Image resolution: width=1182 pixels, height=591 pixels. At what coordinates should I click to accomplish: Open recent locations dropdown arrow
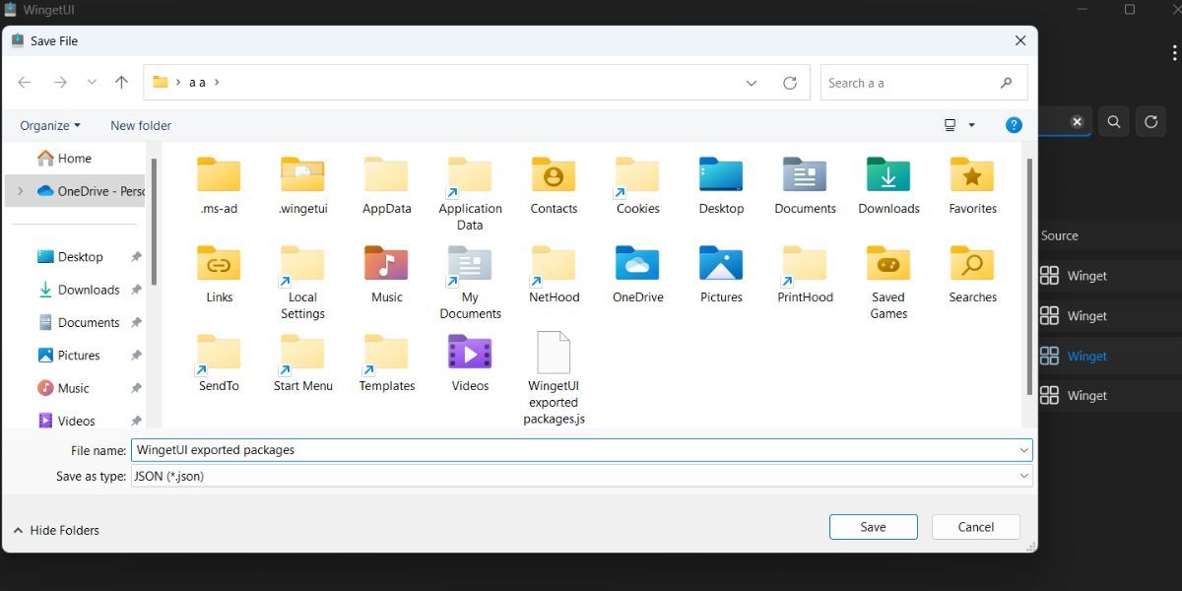point(92,83)
